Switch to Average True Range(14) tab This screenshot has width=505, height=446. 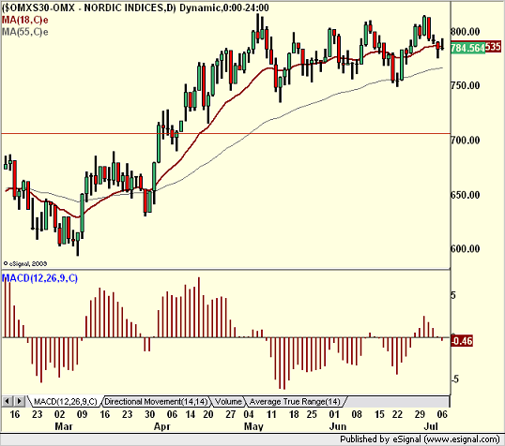click(295, 401)
